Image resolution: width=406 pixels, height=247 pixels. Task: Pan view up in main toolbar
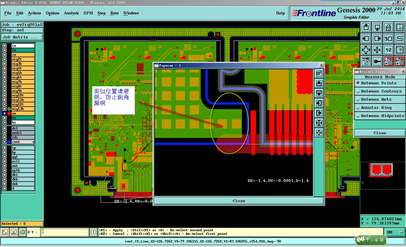click(366, 27)
